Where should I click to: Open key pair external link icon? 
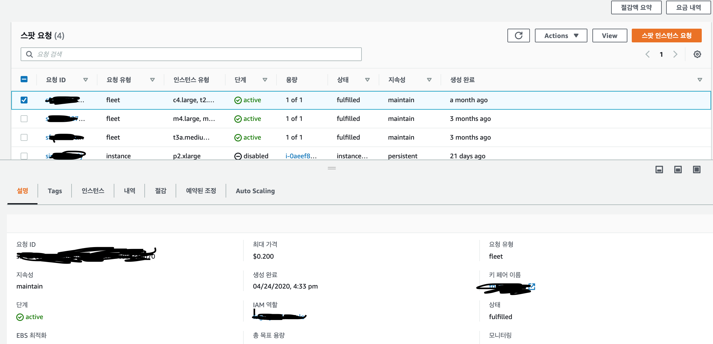pos(532,286)
